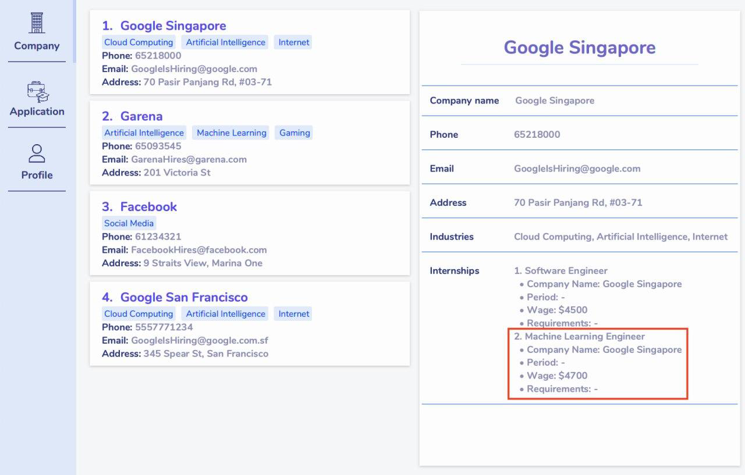Switch to the Application tab label
This screenshot has width=745, height=475.
coord(37,112)
